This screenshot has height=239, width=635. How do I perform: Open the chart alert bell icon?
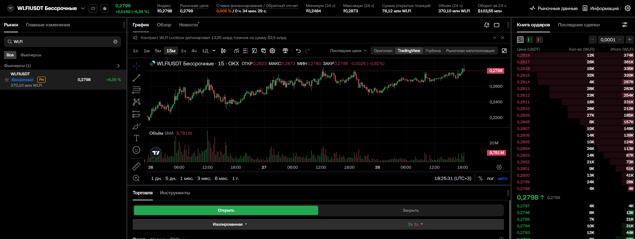click(x=487, y=25)
